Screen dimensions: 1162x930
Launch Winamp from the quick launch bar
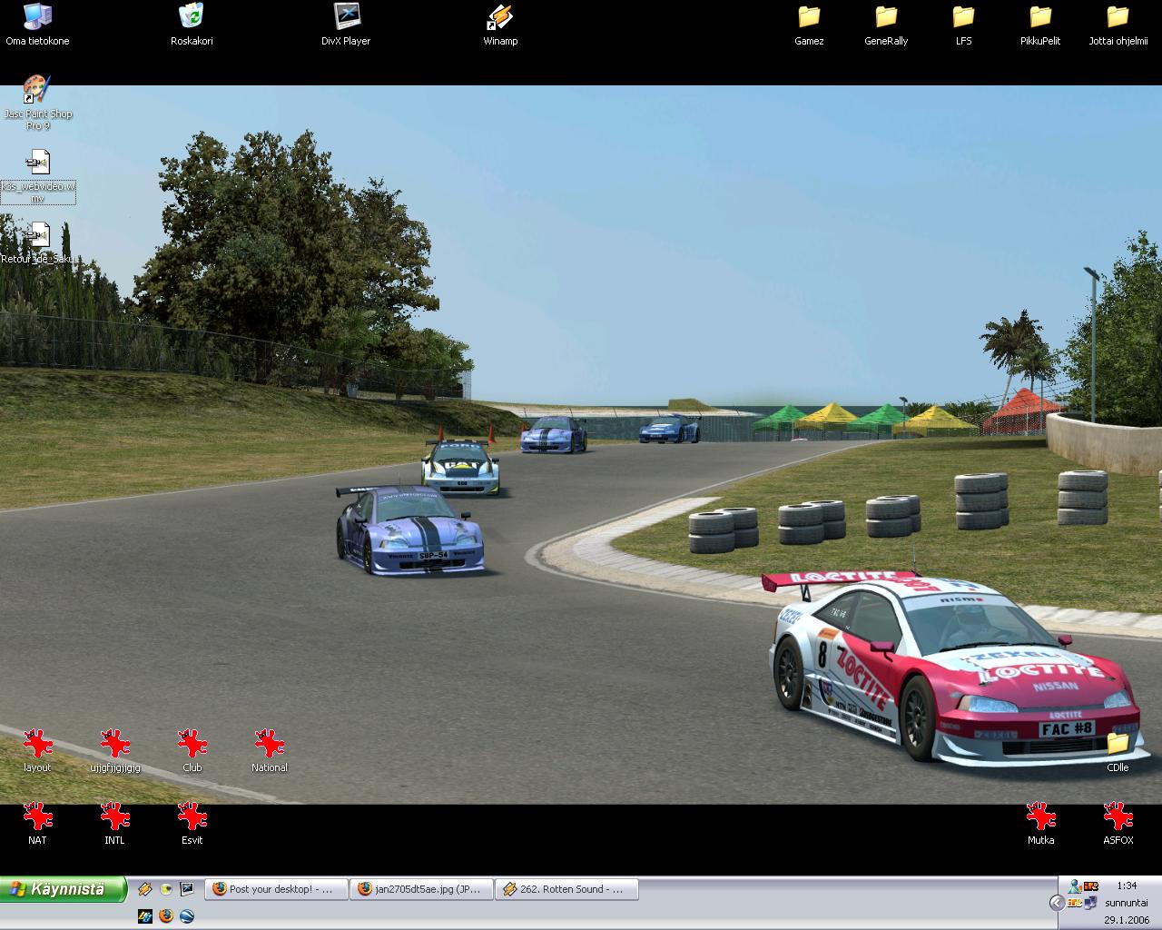click(144, 889)
